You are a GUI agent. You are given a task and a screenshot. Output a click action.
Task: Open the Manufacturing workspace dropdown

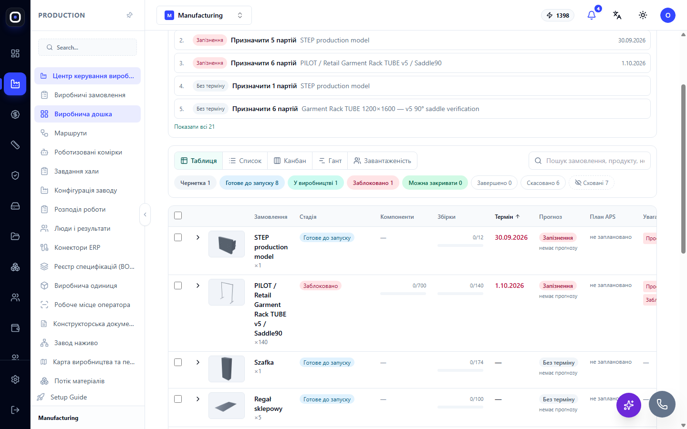coord(204,15)
